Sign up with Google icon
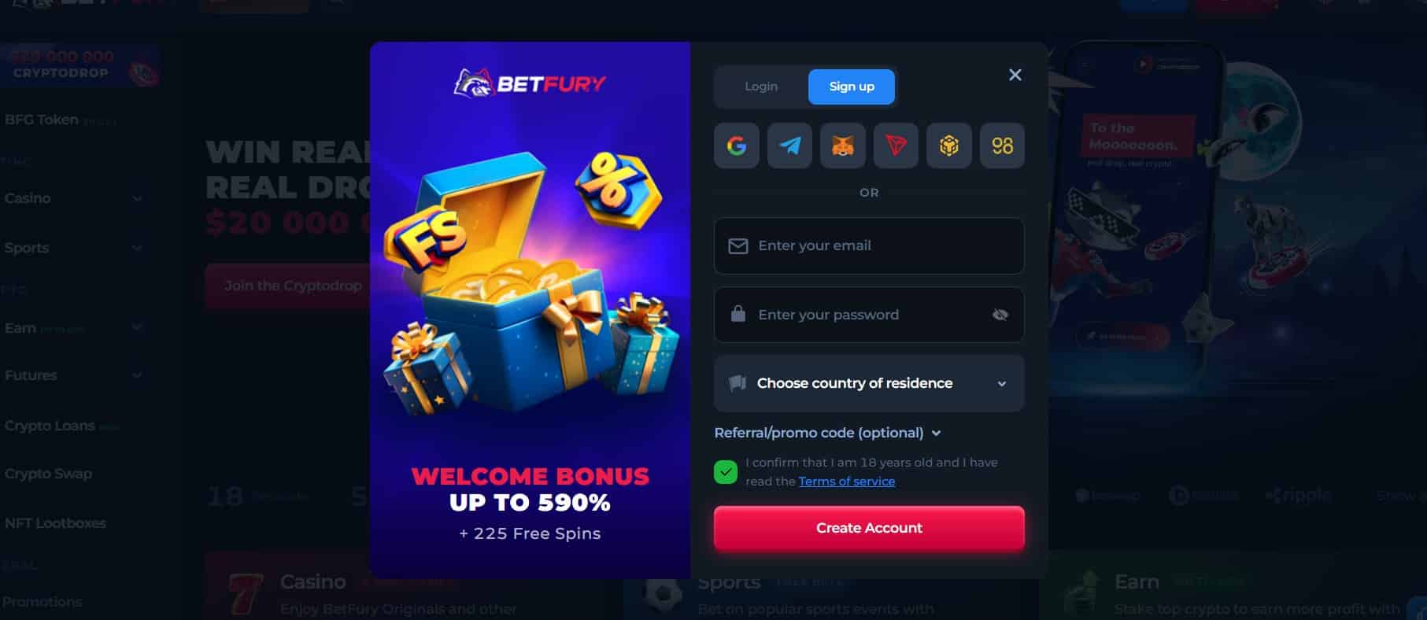Screen dimensions: 1427x620 click(x=736, y=146)
